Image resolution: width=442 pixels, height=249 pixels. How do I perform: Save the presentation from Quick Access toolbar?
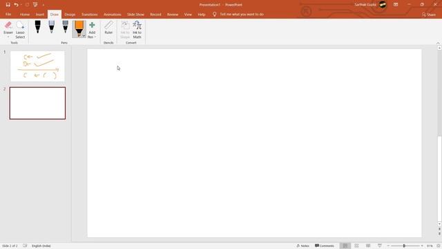pos(8,5)
